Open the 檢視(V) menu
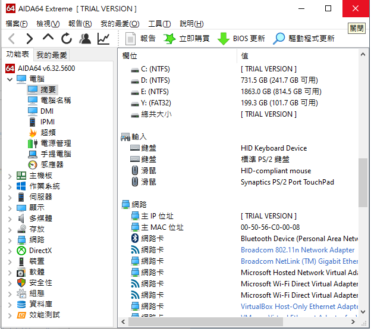The image size is (371, 331). [48, 24]
